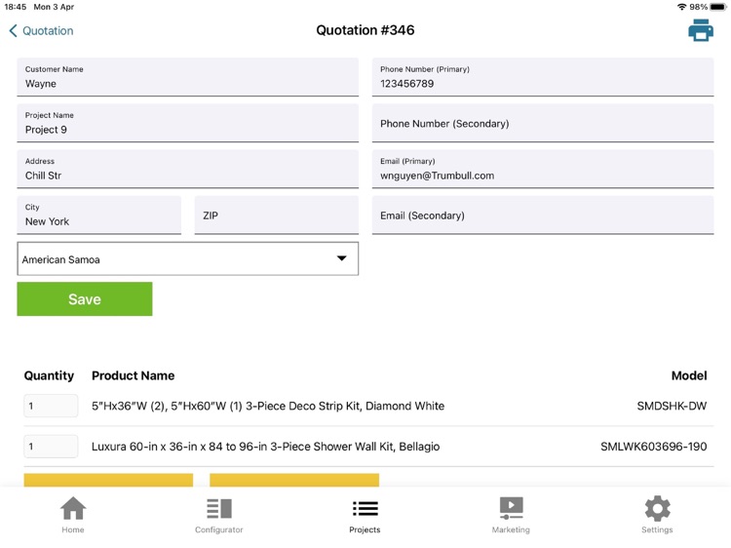Tap the Settings tab label
731x548 pixels.
click(657, 529)
